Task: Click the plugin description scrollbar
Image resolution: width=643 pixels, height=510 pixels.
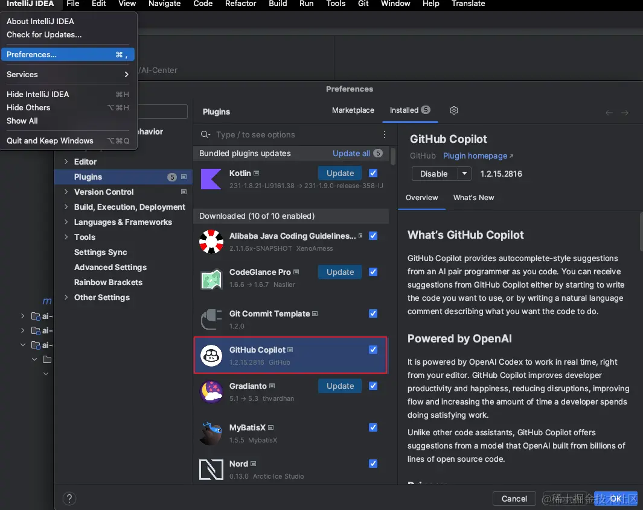Action: [641, 231]
